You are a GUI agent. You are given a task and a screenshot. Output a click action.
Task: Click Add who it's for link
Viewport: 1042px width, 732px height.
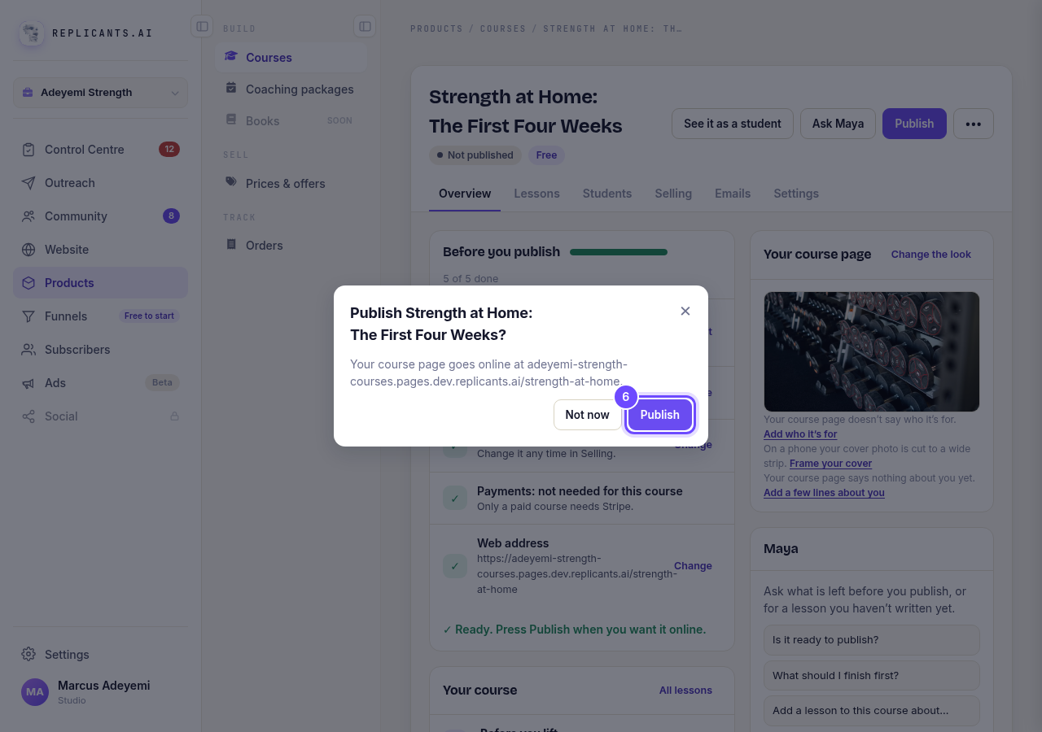point(800,434)
